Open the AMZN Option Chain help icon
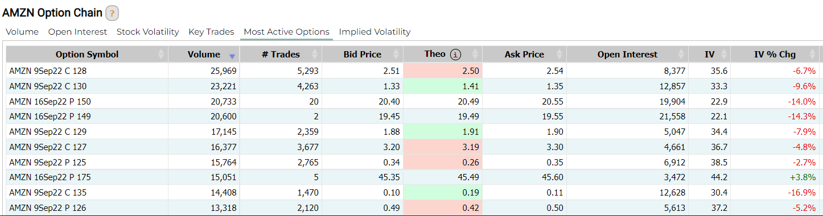 112,13
